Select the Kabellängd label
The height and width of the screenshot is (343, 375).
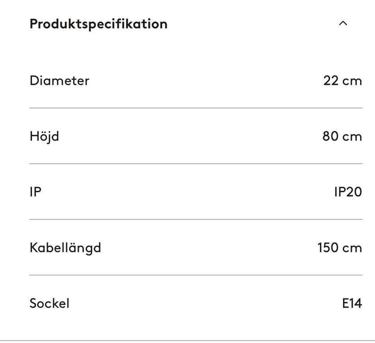click(65, 248)
